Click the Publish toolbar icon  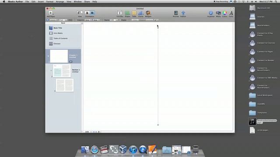[183, 14]
